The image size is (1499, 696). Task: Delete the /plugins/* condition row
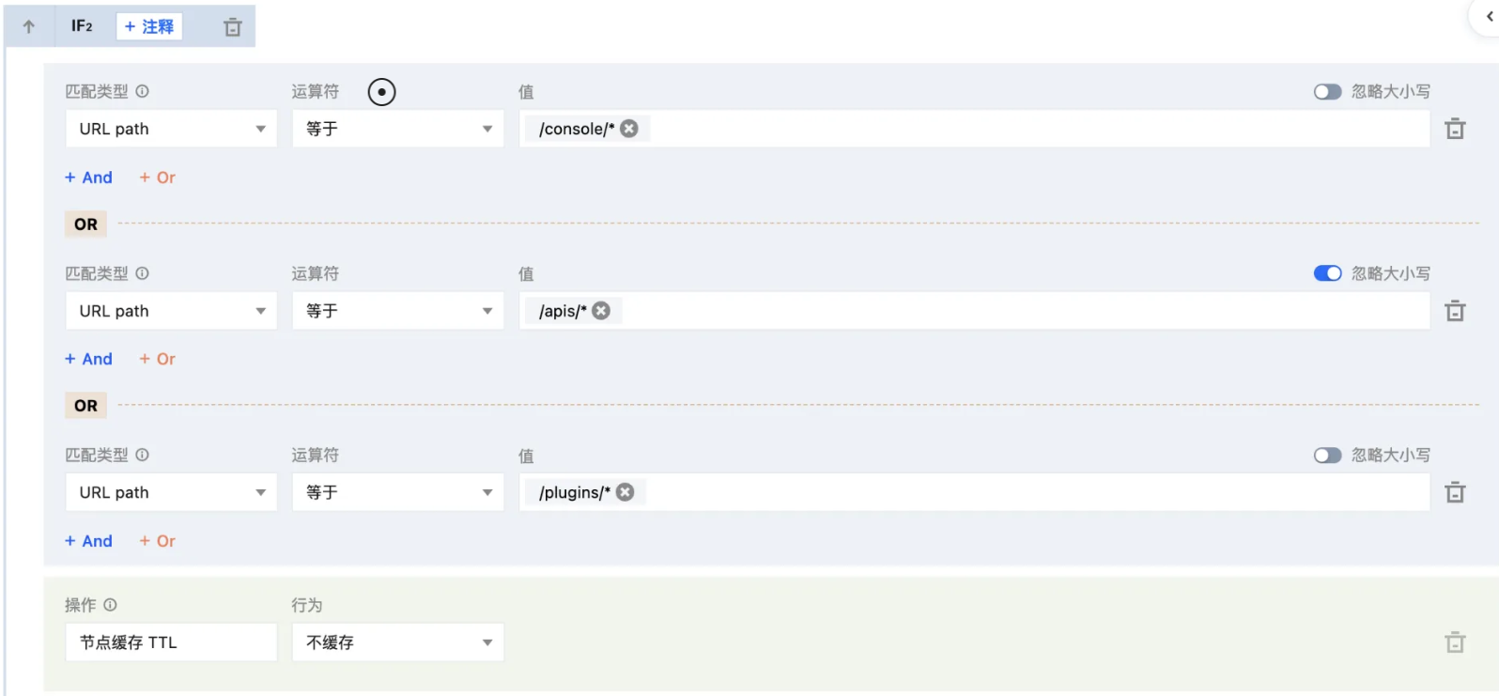tap(1455, 492)
